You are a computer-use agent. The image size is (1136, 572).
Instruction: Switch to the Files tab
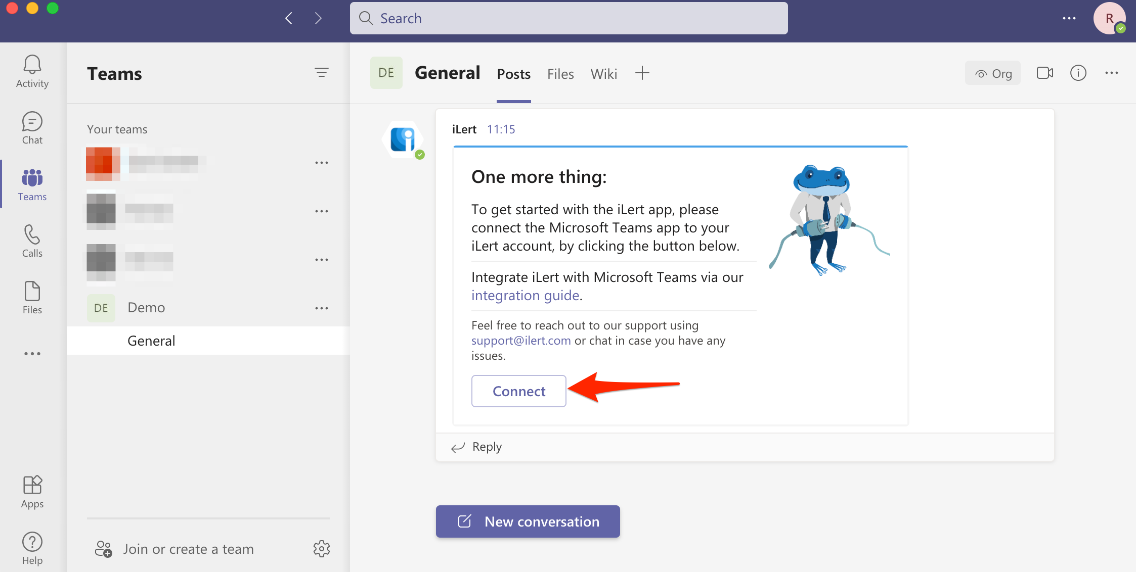pyautogui.click(x=560, y=74)
